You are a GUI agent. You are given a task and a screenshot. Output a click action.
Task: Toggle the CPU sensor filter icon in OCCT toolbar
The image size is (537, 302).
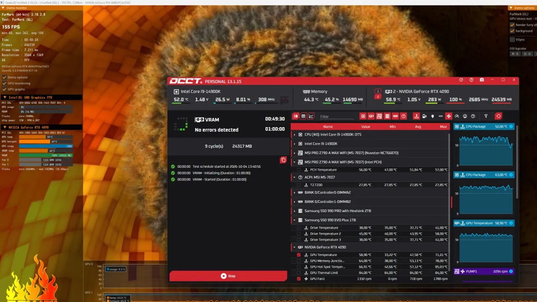point(363,116)
